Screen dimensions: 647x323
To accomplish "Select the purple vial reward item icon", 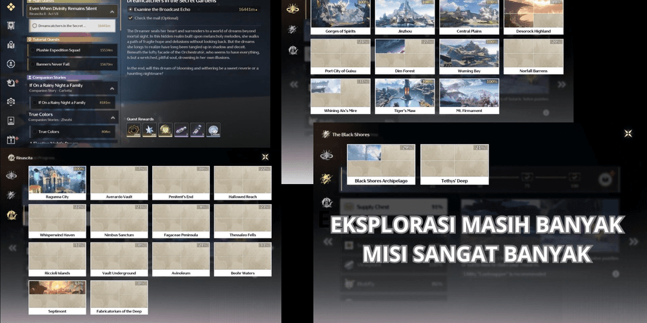I will pos(197,130).
